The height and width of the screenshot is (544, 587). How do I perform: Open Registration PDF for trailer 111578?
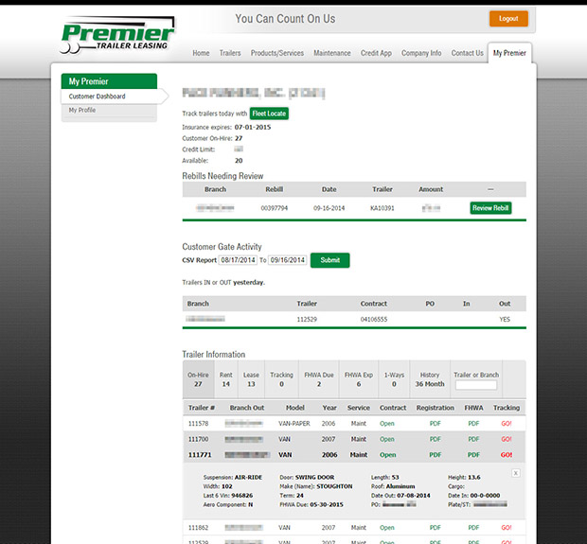pyautogui.click(x=436, y=424)
